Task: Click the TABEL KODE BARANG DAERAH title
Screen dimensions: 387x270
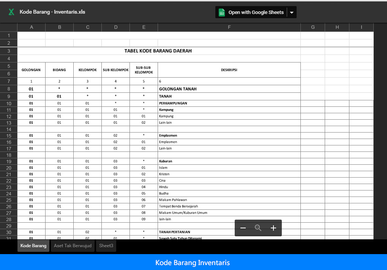Action: click(158, 51)
